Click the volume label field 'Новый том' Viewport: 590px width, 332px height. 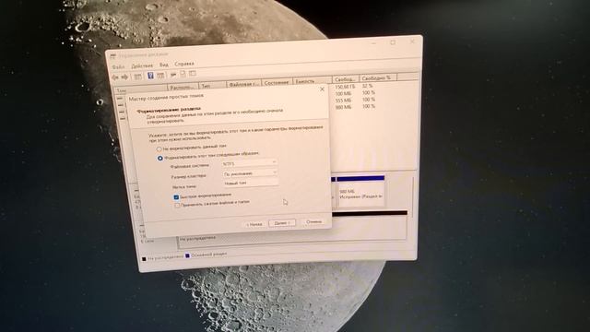pos(251,183)
